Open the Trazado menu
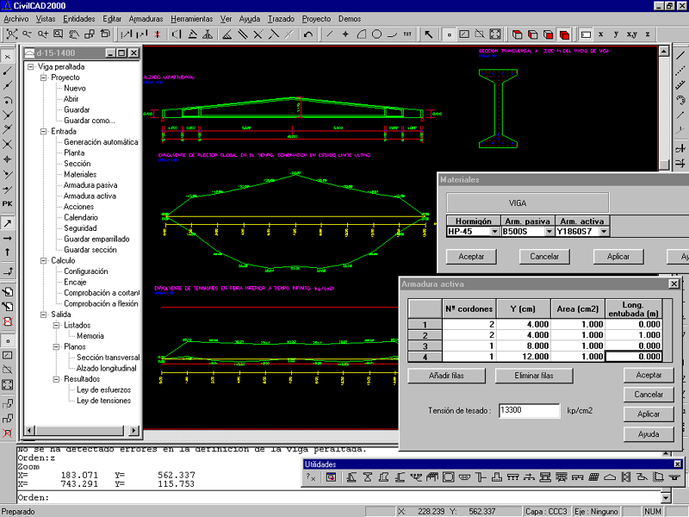 pos(281,18)
